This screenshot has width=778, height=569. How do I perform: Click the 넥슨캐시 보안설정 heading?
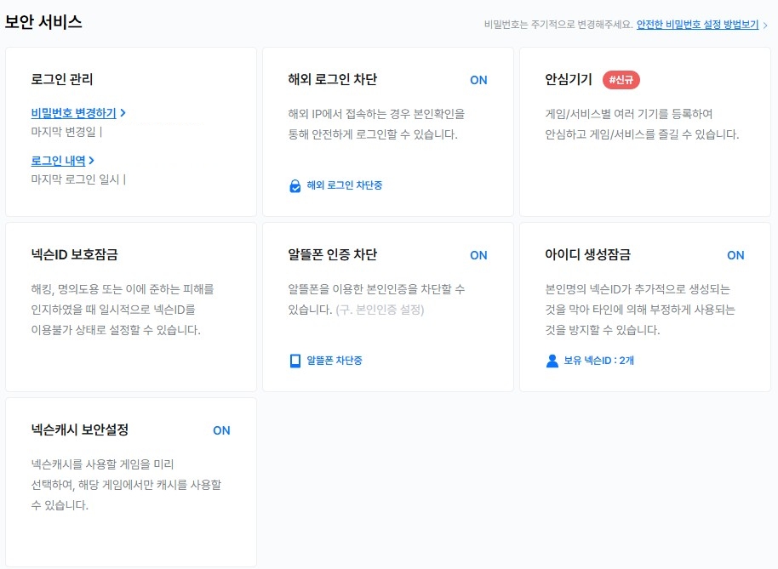pos(80,430)
